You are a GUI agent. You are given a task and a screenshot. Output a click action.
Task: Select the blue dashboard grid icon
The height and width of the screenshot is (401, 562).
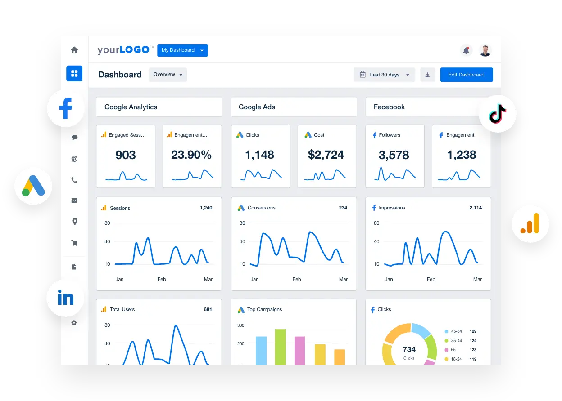[x=74, y=73]
